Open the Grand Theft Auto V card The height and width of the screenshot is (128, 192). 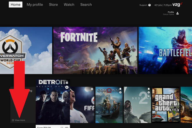[x=166, y=105]
